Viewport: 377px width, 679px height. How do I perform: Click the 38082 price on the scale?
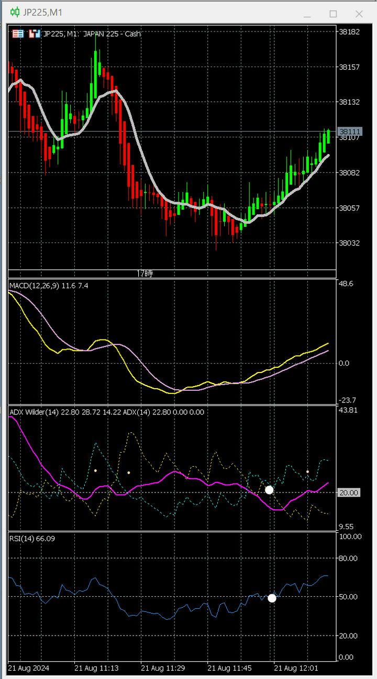pyautogui.click(x=349, y=173)
